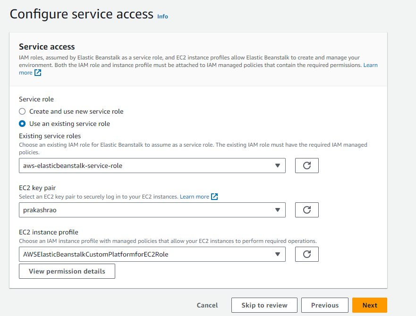This screenshot has width=416, height=316.
Task: Go back with the Previous button
Action: click(x=324, y=305)
